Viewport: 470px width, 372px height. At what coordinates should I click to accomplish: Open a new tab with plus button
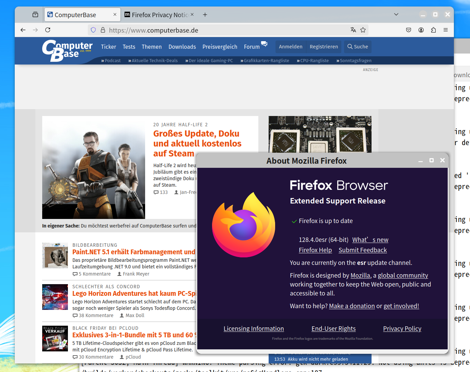click(205, 14)
